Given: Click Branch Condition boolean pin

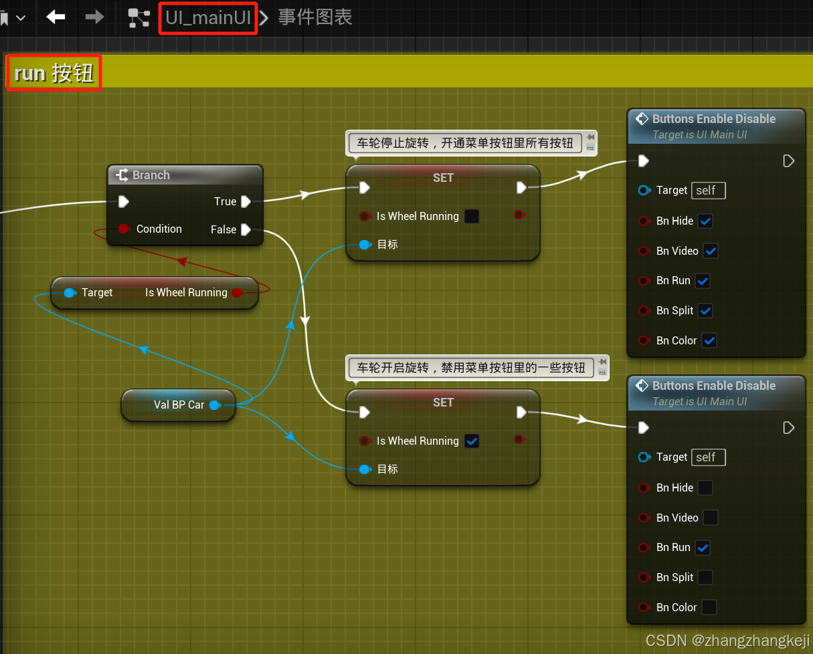Looking at the screenshot, I should click(123, 229).
